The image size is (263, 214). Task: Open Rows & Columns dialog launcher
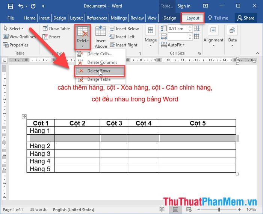(x=140, y=53)
